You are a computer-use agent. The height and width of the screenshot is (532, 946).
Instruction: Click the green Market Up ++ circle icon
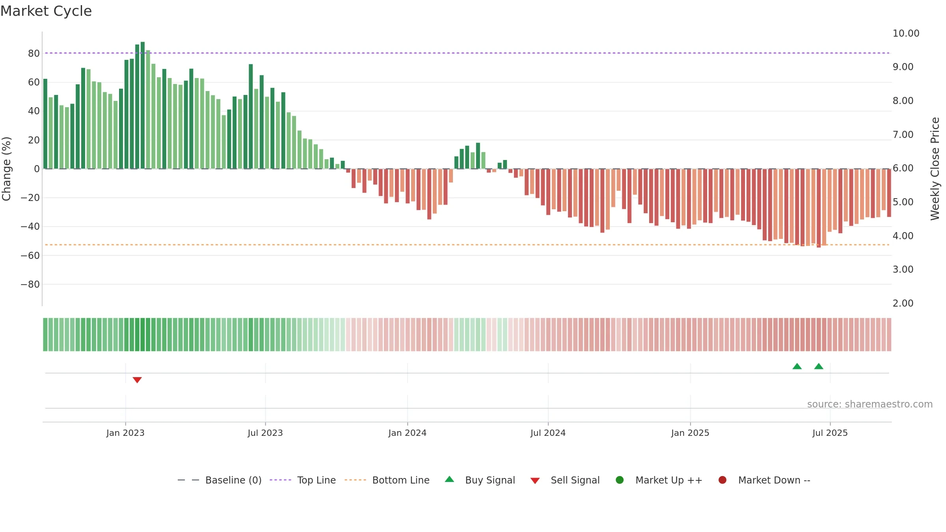coord(620,480)
